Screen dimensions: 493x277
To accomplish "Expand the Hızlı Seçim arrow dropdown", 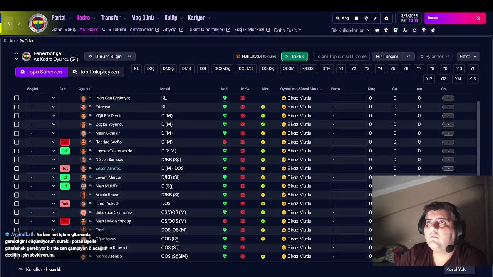I will (x=408, y=57).
